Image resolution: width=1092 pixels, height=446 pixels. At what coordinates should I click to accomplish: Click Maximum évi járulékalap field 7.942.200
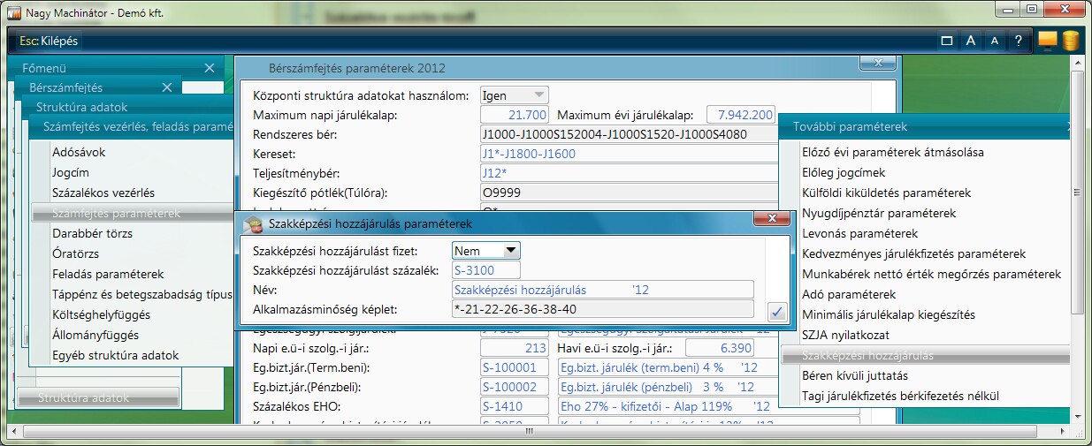739,116
